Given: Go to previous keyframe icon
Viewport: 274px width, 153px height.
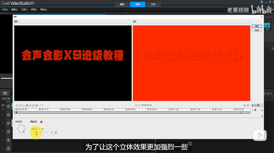Looking at the screenshot, I should click(17, 105).
